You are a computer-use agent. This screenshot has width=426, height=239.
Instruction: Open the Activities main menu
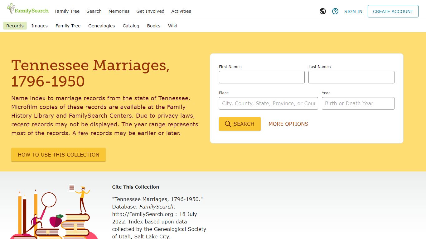[x=181, y=11]
